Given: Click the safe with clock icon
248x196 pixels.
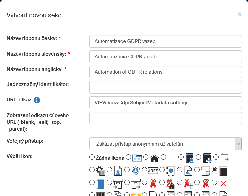Looking at the screenshot, I should [170, 171].
